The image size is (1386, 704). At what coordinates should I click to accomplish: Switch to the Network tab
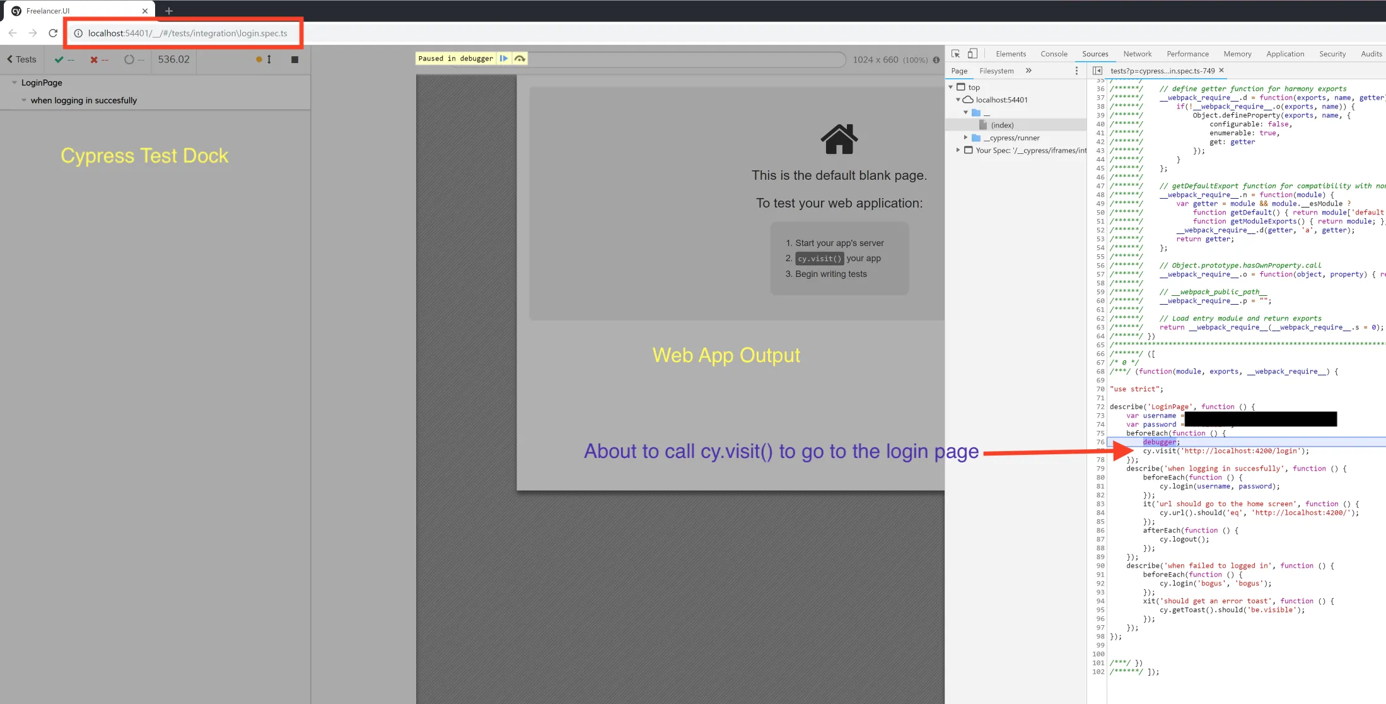click(1137, 54)
